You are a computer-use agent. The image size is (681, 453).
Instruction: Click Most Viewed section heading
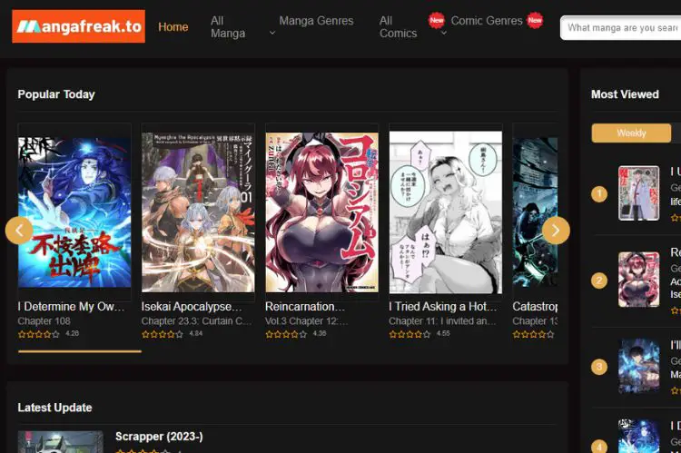625,94
